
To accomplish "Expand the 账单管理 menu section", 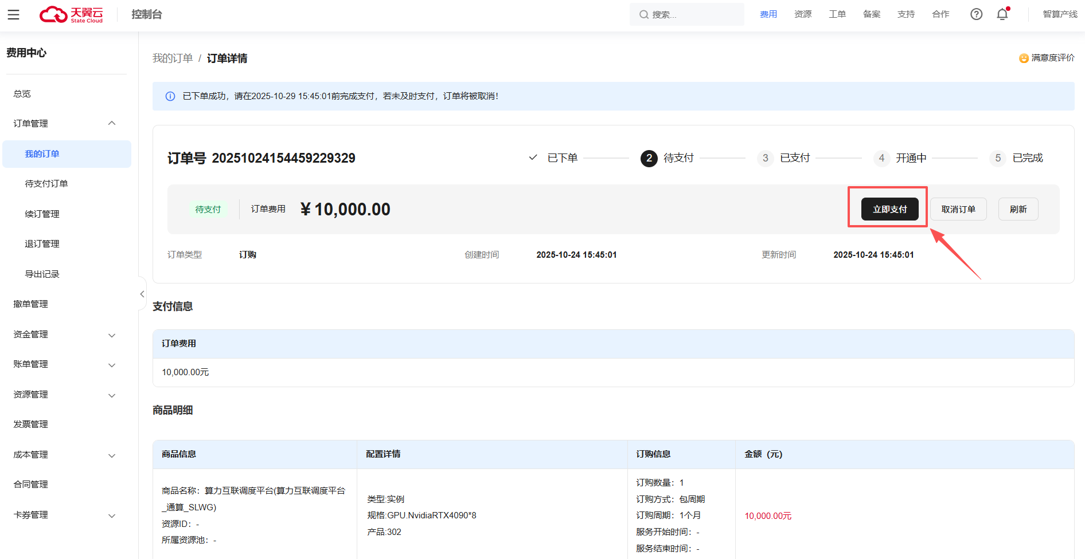I will (112, 365).
